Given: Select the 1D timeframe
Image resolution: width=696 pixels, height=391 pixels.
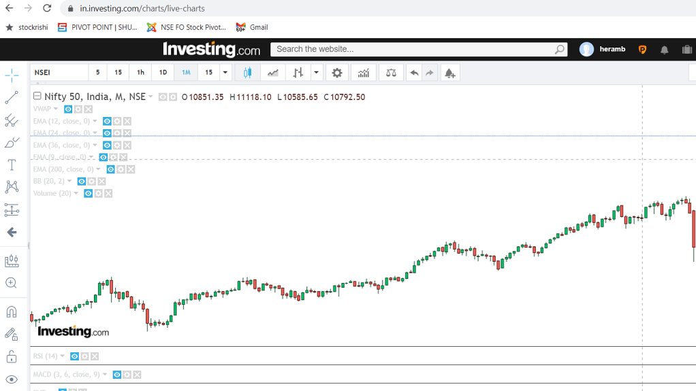Looking at the screenshot, I should pos(163,73).
